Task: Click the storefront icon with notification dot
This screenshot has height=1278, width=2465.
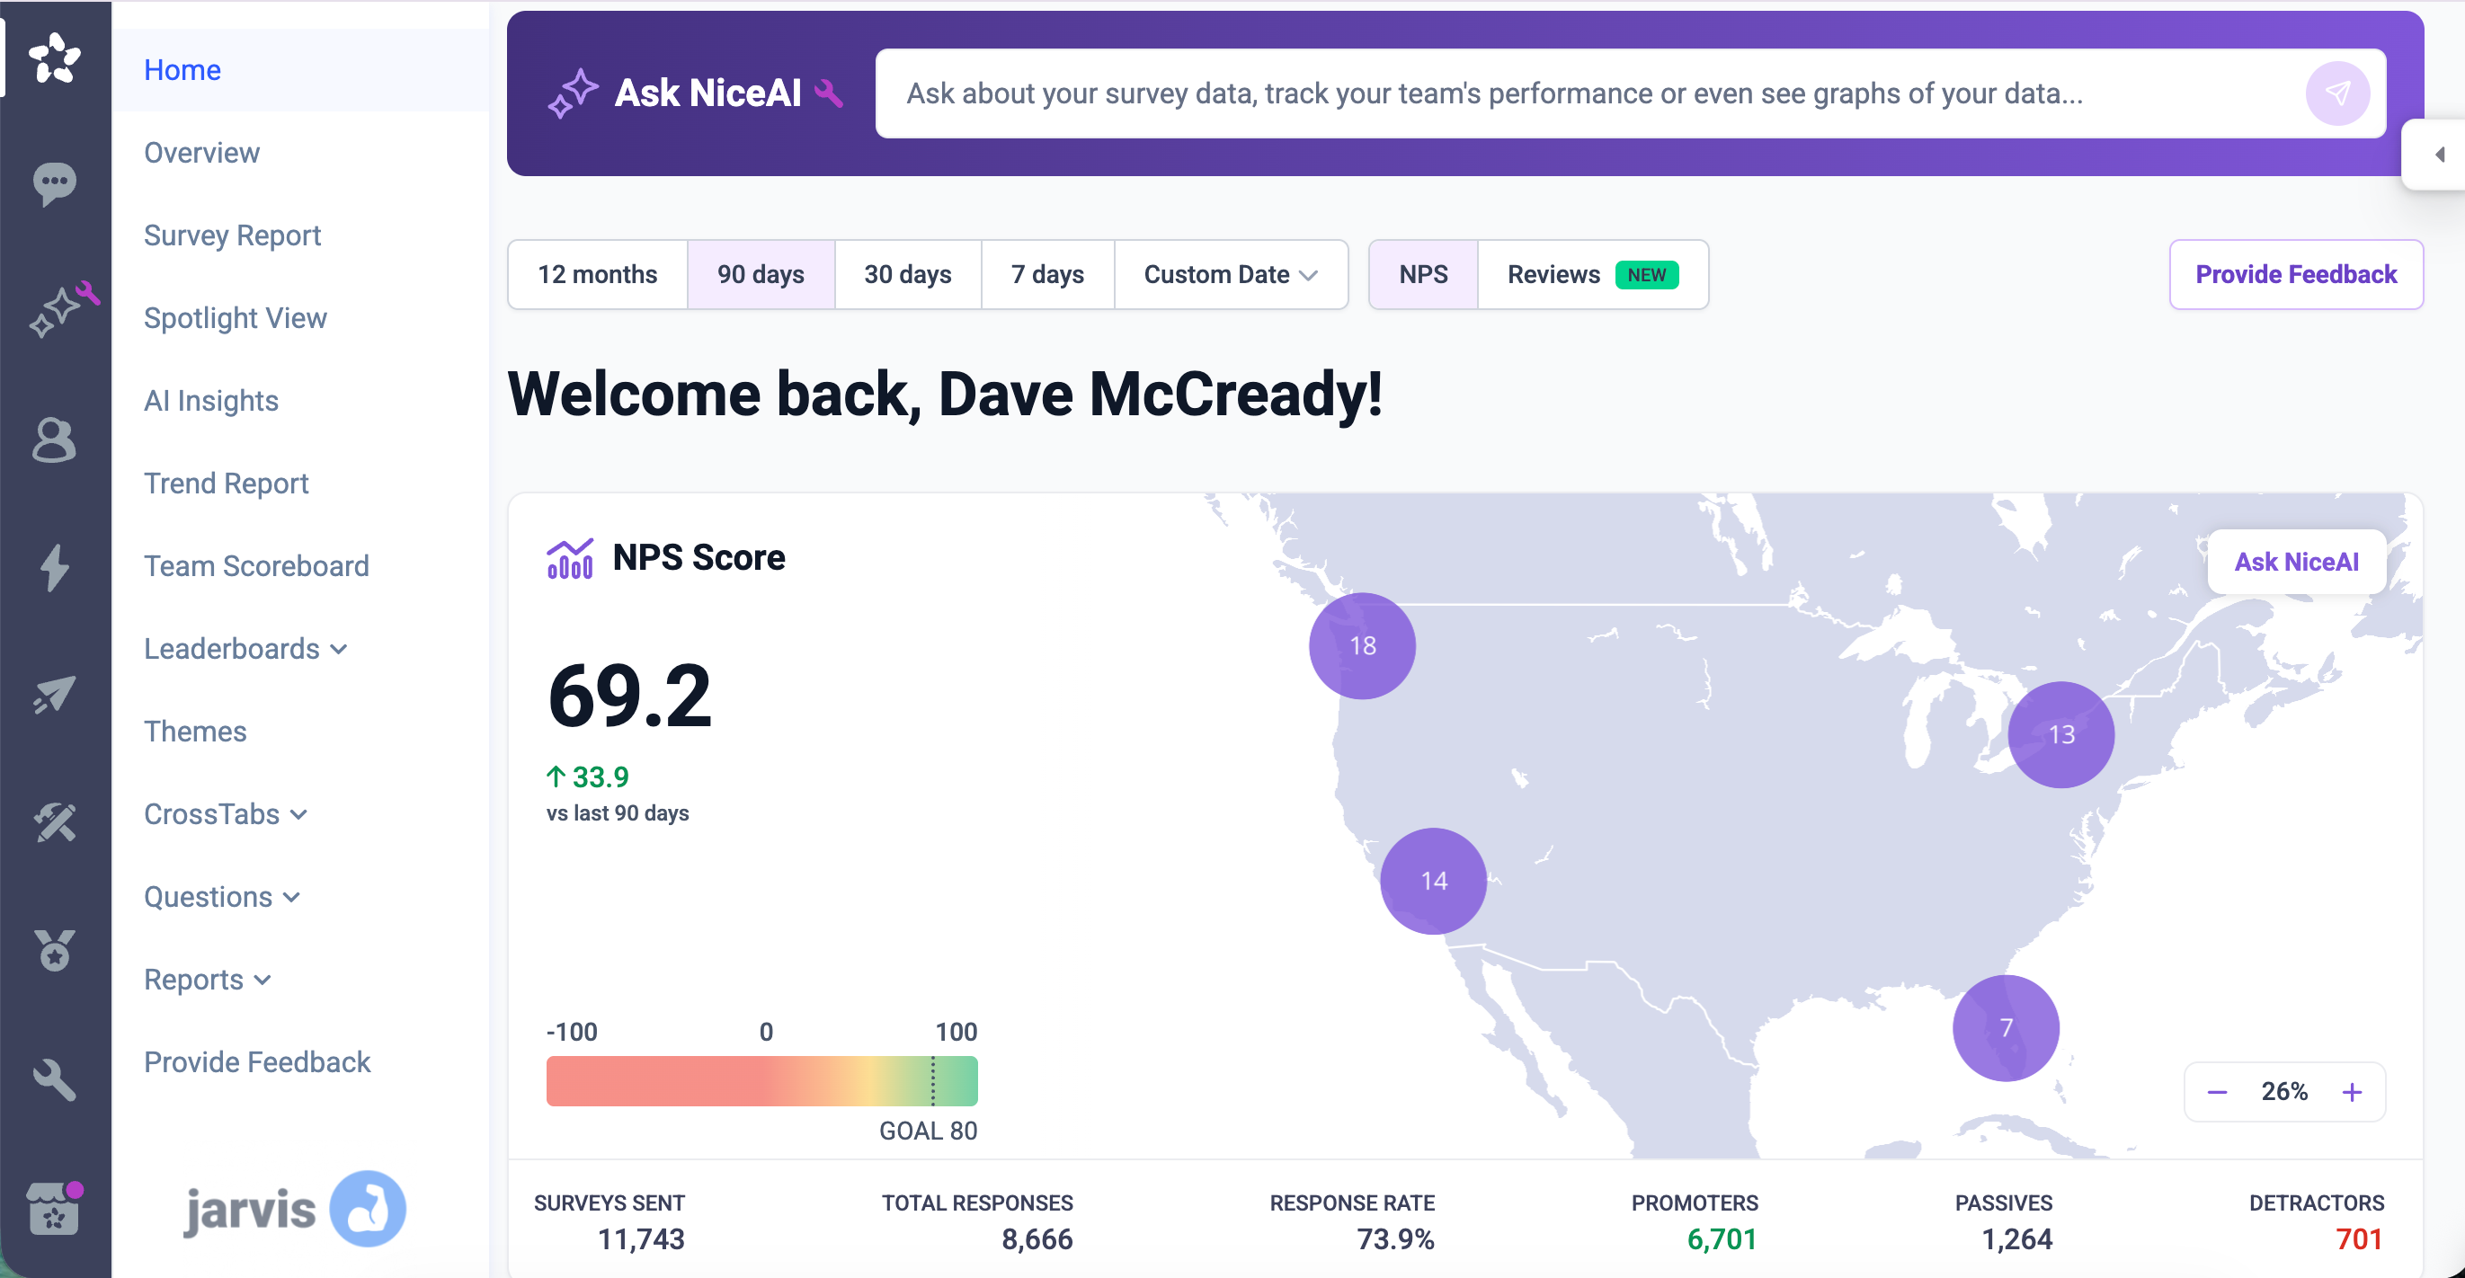Action: pyautogui.click(x=55, y=1209)
